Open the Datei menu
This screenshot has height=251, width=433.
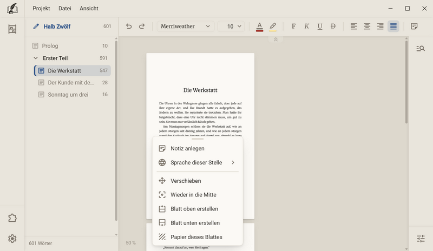coord(65,8)
